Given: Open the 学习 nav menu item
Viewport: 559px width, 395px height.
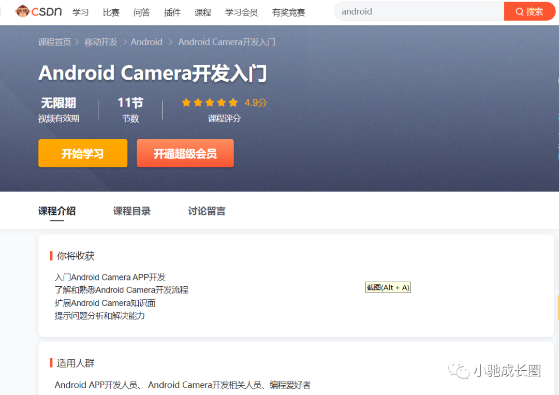Looking at the screenshot, I should pos(81,12).
